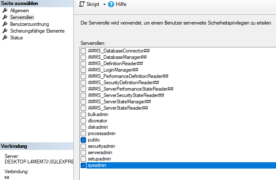The height and width of the screenshot is (180, 276).
Task: Open the Benutzerzuordnung page
Action: pyautogui.click(x=29, y=24)
